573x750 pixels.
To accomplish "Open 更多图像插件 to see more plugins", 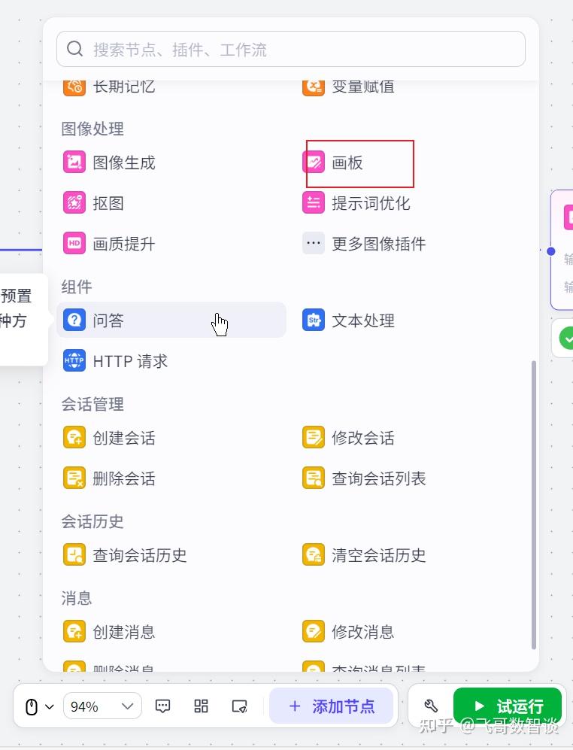I will [x=365, y=244].
